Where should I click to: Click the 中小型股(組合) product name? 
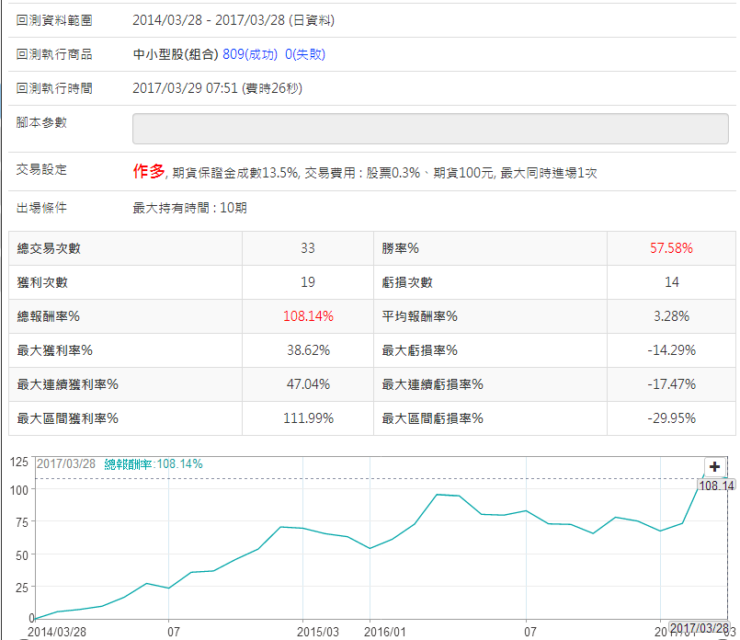click(x=176, y=54)
